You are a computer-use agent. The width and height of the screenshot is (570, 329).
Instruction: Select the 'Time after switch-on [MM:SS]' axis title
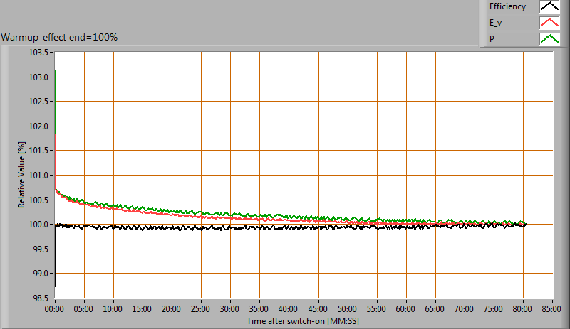coord(304,321)
